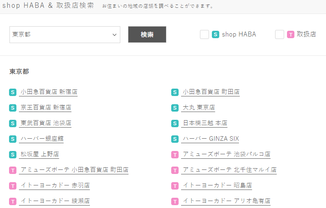Open 日本橋三越 本店 store link
This screenshot has width=326, height=208.
(x=204, y=123)
